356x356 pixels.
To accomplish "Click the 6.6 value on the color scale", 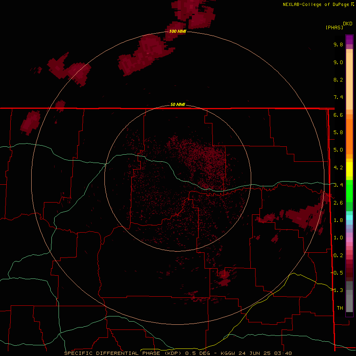I will [x=338, y=115].
